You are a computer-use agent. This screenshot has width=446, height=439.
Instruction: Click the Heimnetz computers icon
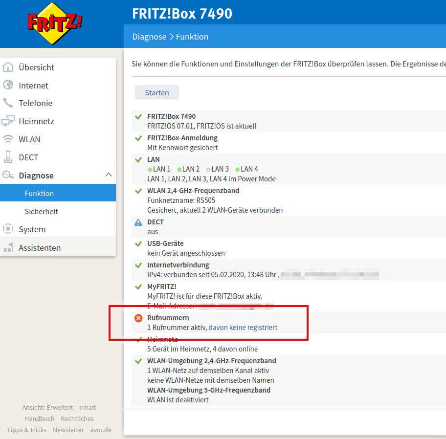tap(8, 121)
